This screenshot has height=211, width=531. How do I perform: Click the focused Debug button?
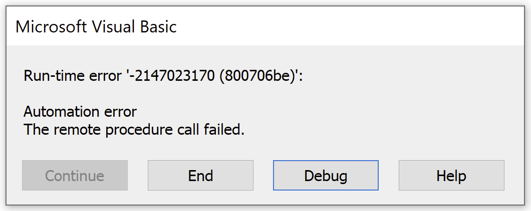pos(326,176)
